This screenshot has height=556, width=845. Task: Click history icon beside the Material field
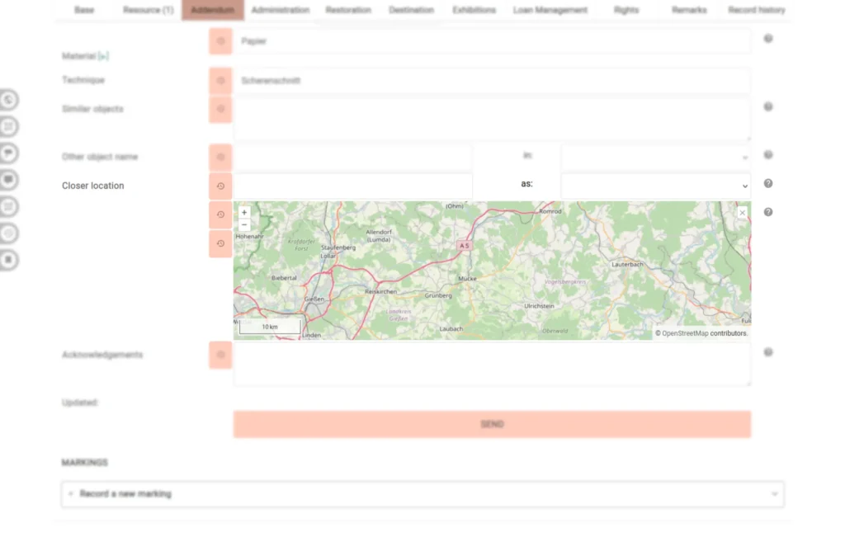click(x=220, y=41)
